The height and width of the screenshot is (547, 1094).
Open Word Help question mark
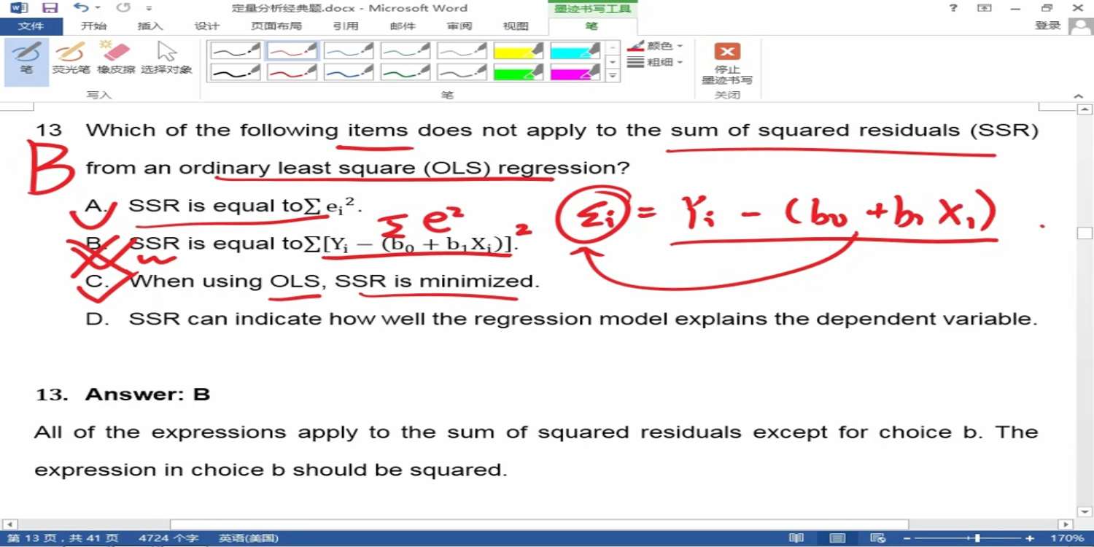click(x=953, y=8)
